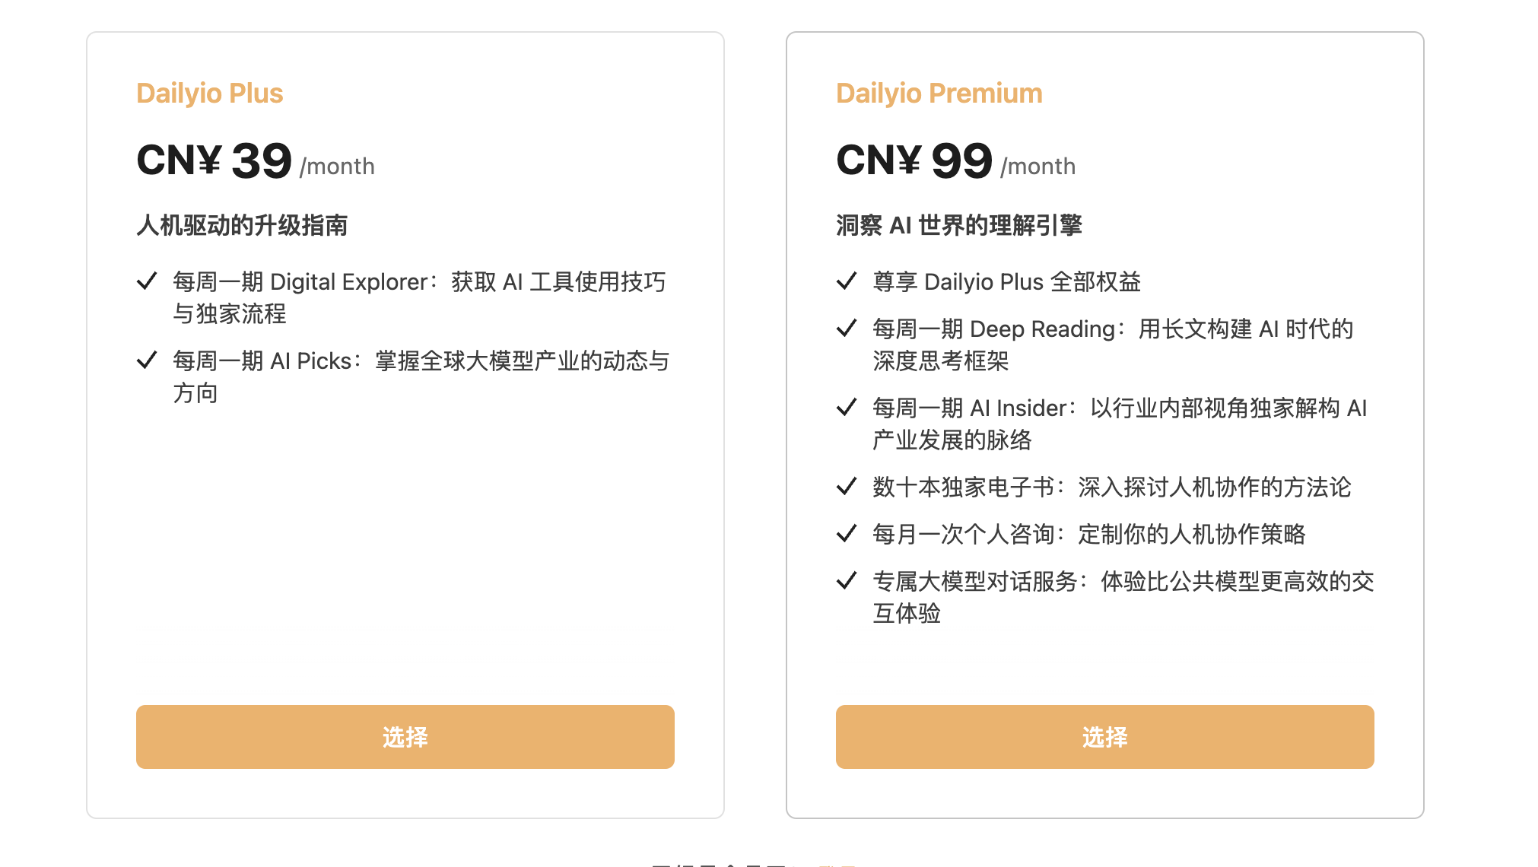Click checkmark beside 每月一次个人咨询
Screen dimensions: 1538x867
(847, 534)
